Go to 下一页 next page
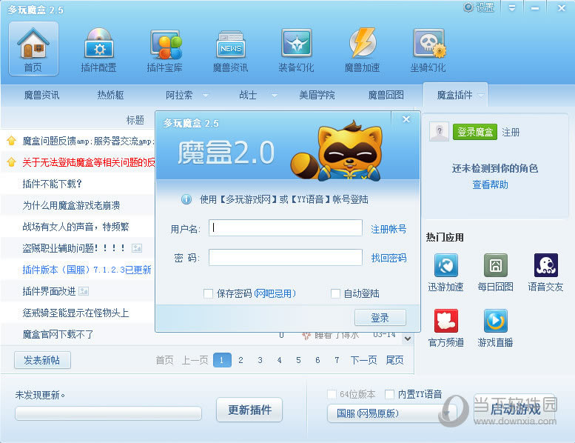Viewport: 575px width, 443px height. (x=363, y=360)
